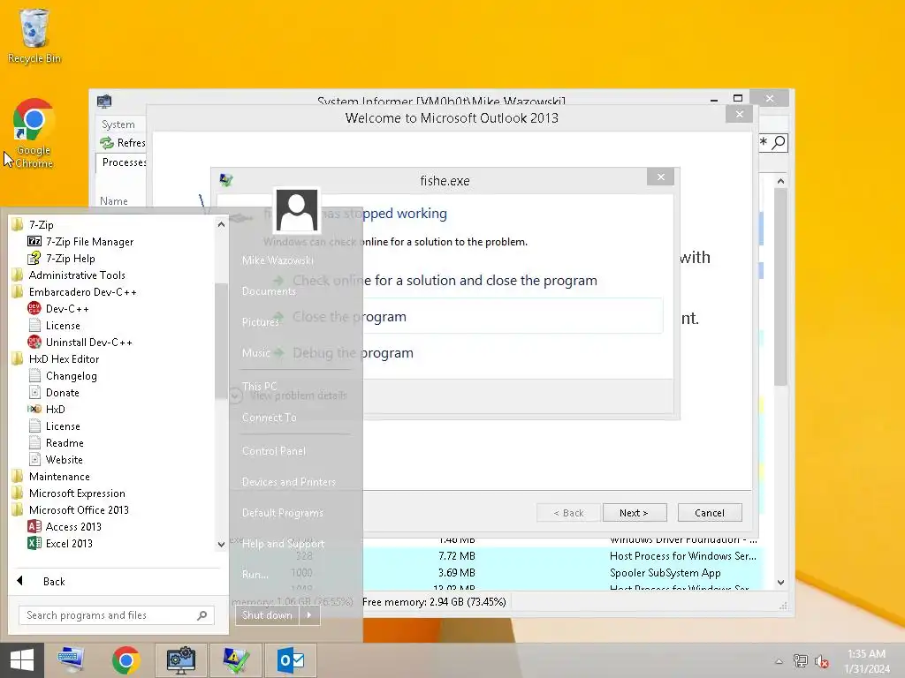Switch to fishe.exe error taskbar icon
This screenshot has width=905, height=678.
(235, 660)
